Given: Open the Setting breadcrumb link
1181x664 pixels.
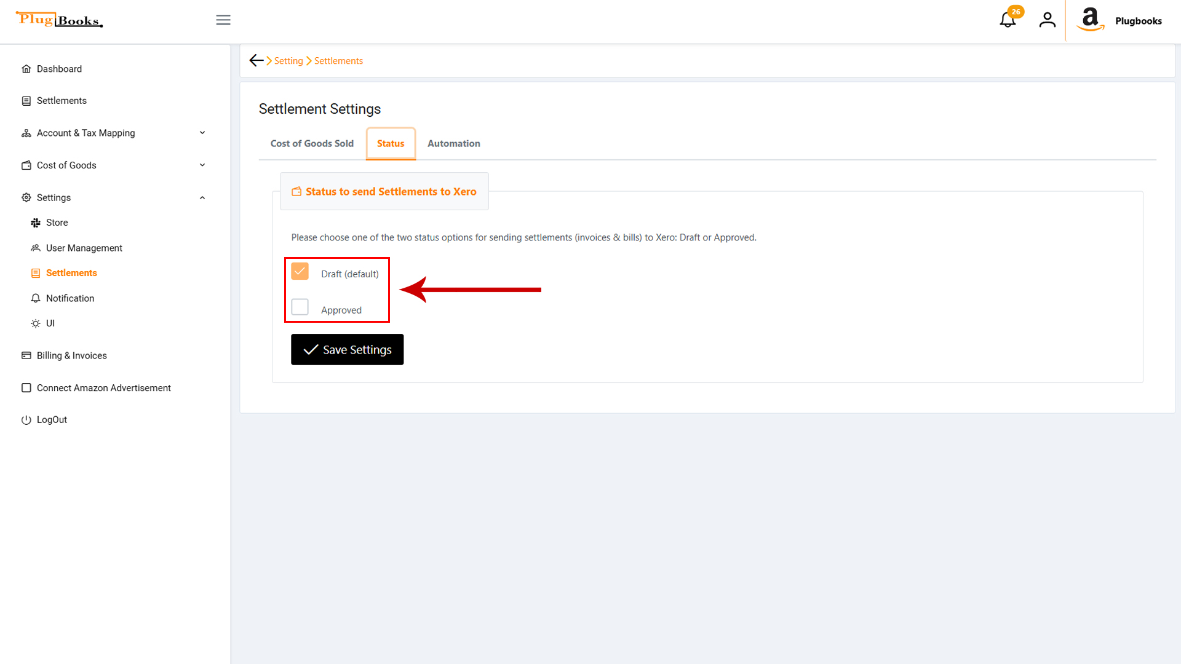Looking at the screenshot, I should point(288,60).
